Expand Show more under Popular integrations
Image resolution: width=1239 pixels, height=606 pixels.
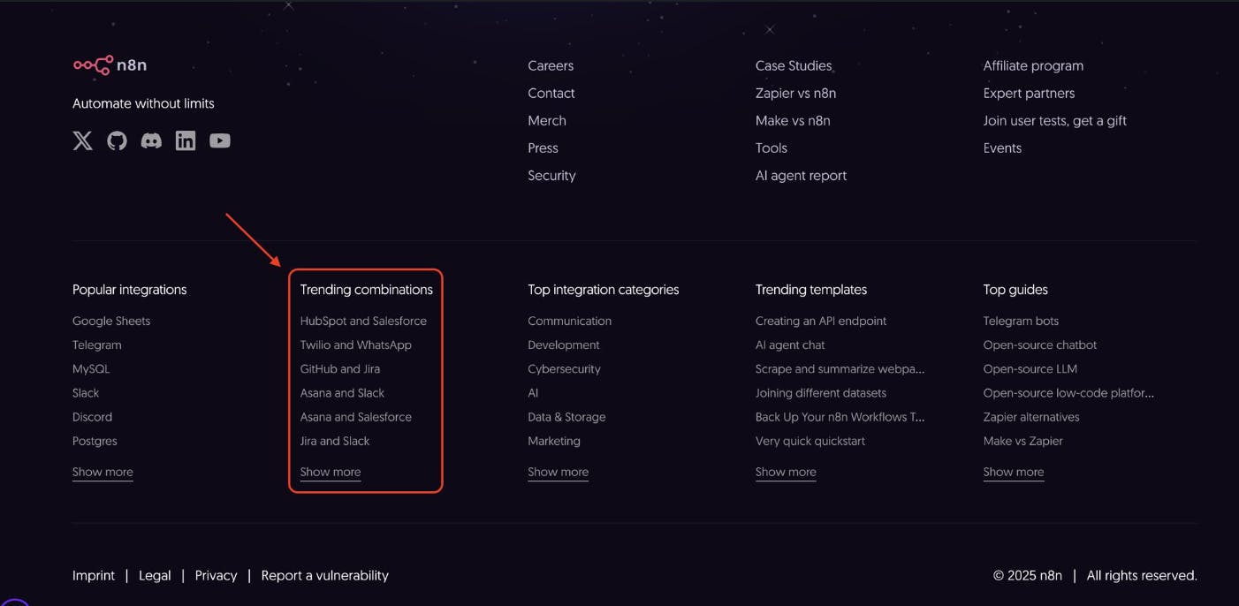(103, 472)
